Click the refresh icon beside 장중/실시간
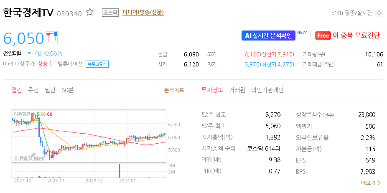 379,13
